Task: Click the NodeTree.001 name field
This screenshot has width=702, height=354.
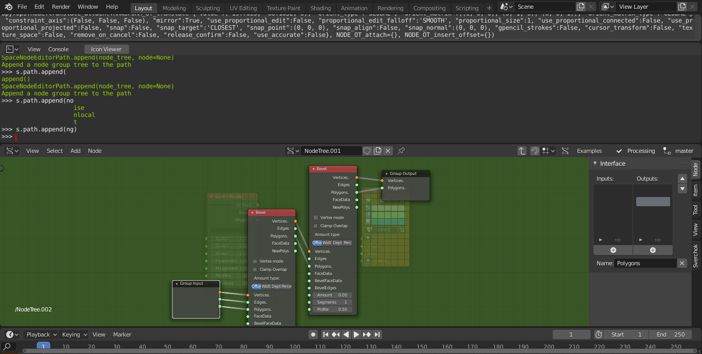Action: 331,151
